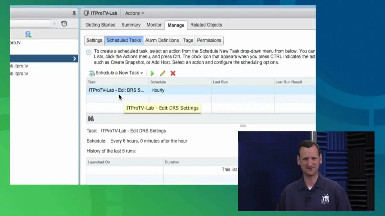Open Alarm Definitions sub-tab
The width and height of the screenshot is (385, 216).
(x=162, y=40)
